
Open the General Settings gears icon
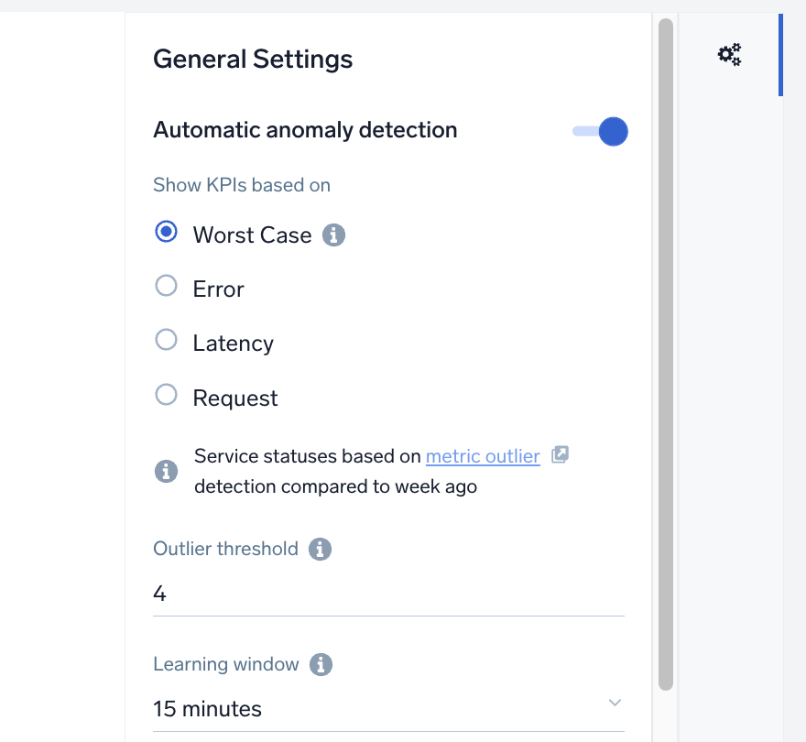tap(728, 54)
